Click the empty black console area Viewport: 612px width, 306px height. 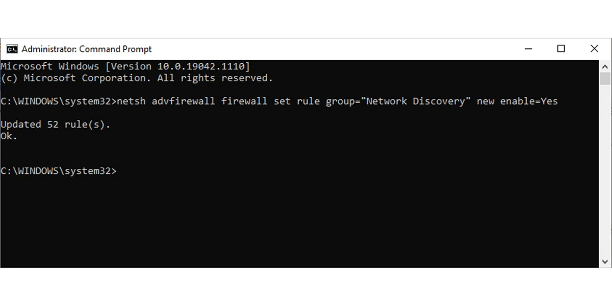tap(306, 219)
